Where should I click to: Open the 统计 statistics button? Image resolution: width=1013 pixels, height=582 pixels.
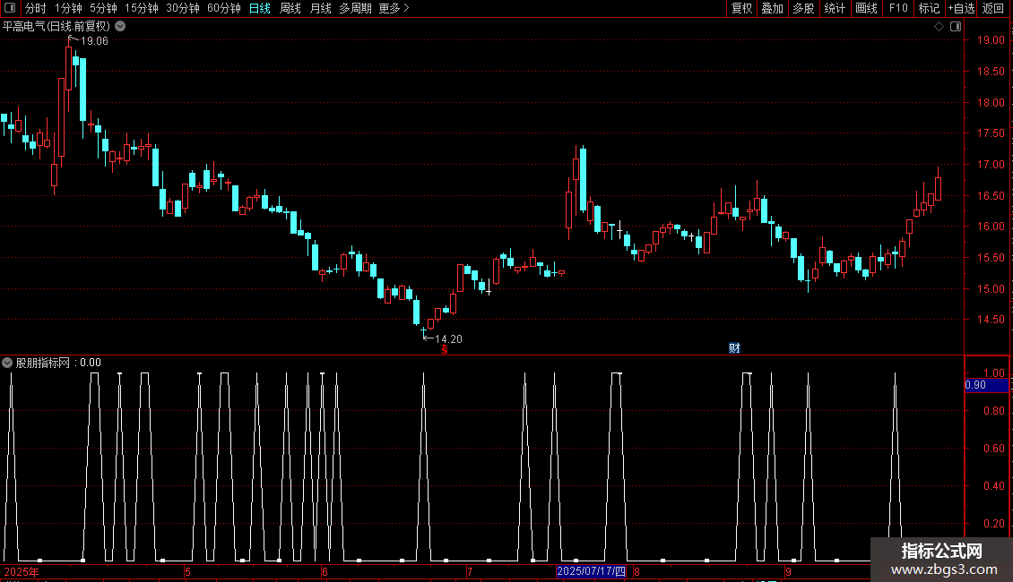tap(834, 8)
